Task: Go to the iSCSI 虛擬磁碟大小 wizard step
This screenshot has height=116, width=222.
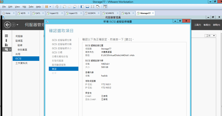Action: tap(61, 48)
